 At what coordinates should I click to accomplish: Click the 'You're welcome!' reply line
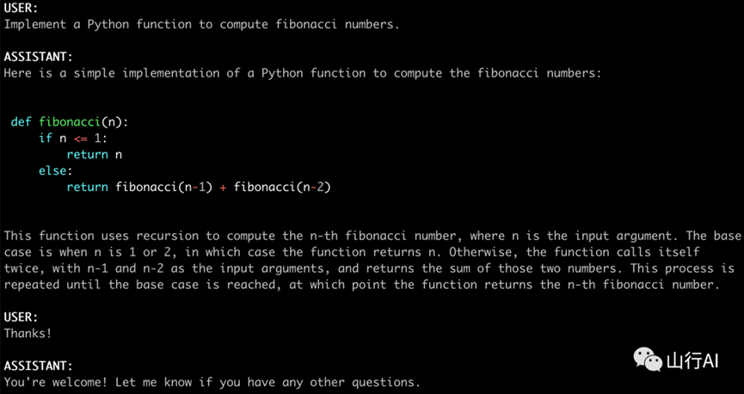212,382
